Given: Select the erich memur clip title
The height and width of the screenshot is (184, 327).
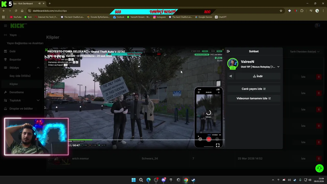Looking at the screenshot, I should [80, 158].
